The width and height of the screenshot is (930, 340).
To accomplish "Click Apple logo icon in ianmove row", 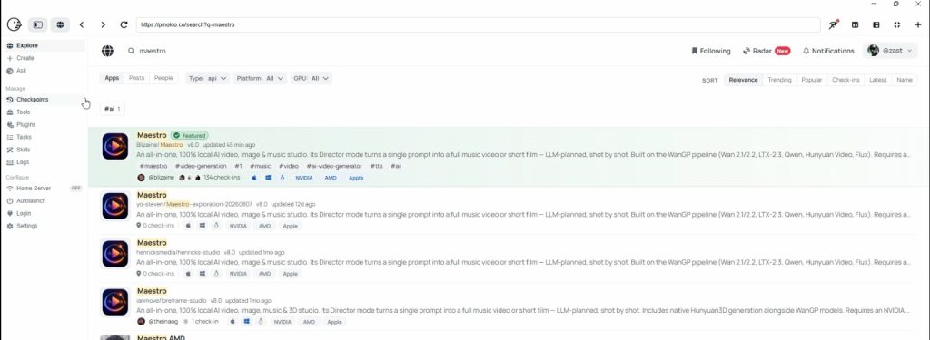I will tap(232, 322).
